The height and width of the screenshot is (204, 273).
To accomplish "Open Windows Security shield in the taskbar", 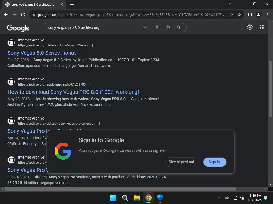I will (160, 198).
